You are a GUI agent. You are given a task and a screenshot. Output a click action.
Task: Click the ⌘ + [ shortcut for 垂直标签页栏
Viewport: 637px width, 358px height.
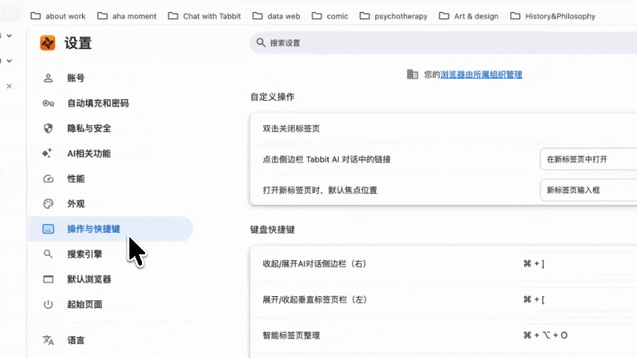coord(533,299)
